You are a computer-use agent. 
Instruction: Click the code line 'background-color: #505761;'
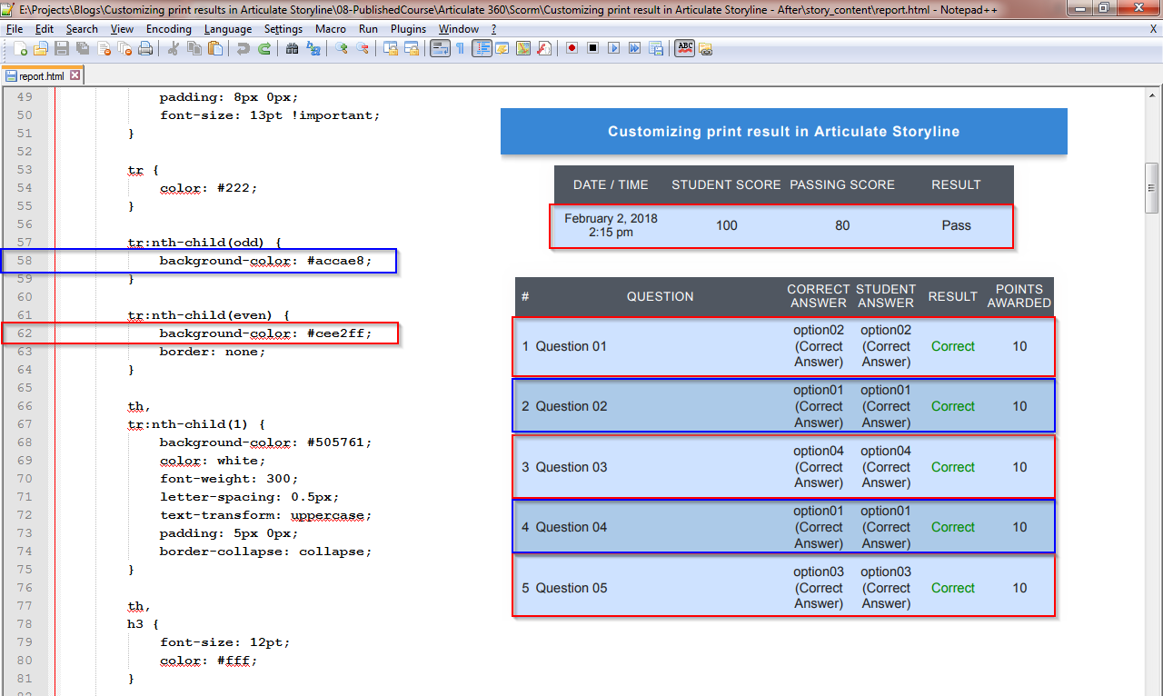[x=266, y=442]
